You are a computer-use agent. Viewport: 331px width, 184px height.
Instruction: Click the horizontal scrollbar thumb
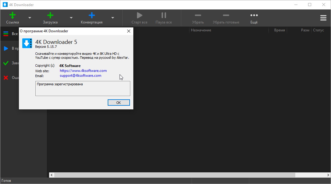pyautogui.click(x=175, y=175)
